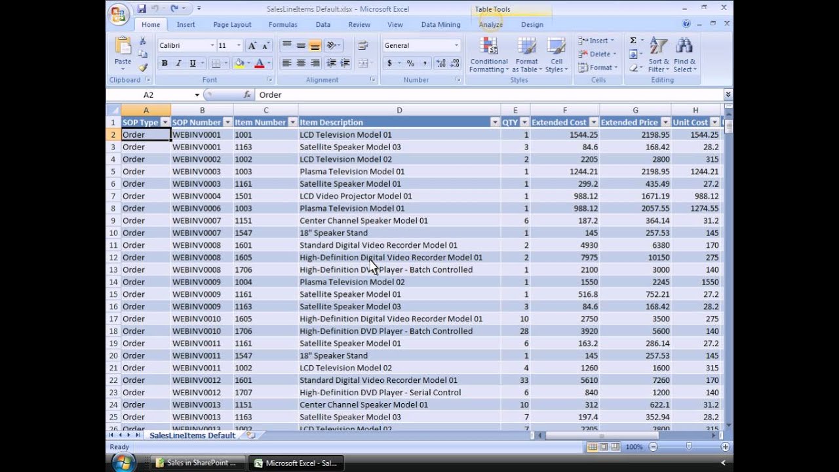Toggle Center text alignment

[x=301, y=64]
